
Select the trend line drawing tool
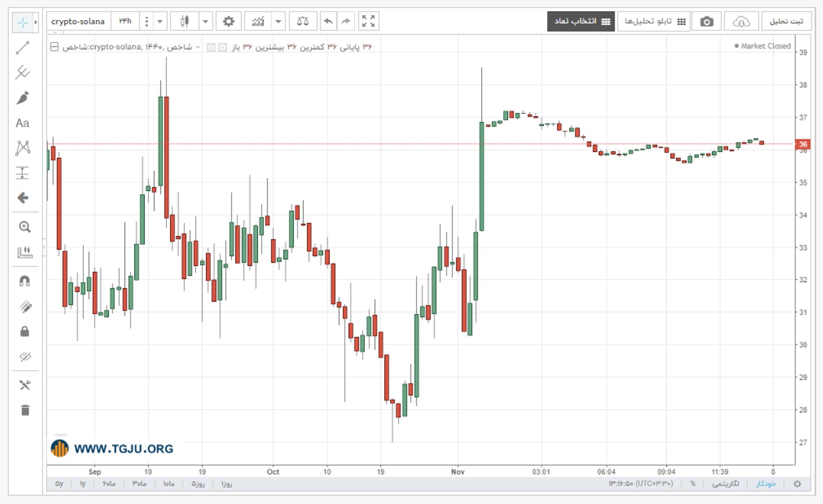click(23, 48)
